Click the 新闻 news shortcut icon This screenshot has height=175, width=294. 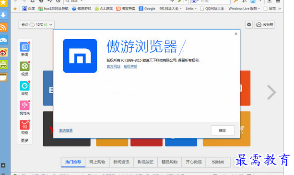tap(24, 47)
